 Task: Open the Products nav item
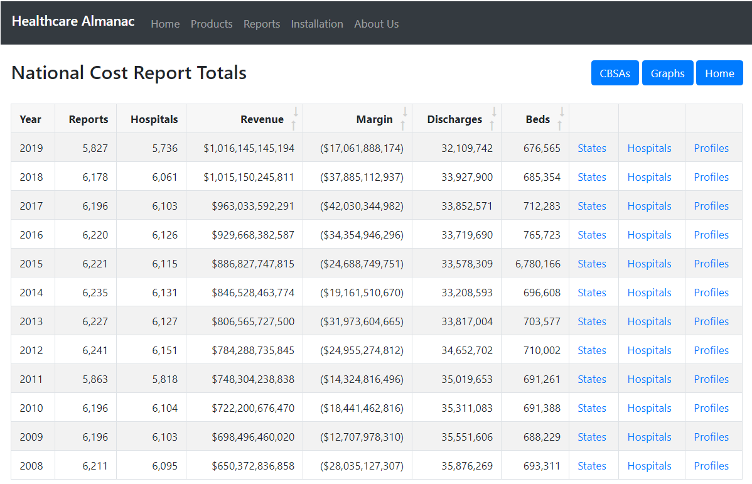pyautogui.click(x=212, y=24)
